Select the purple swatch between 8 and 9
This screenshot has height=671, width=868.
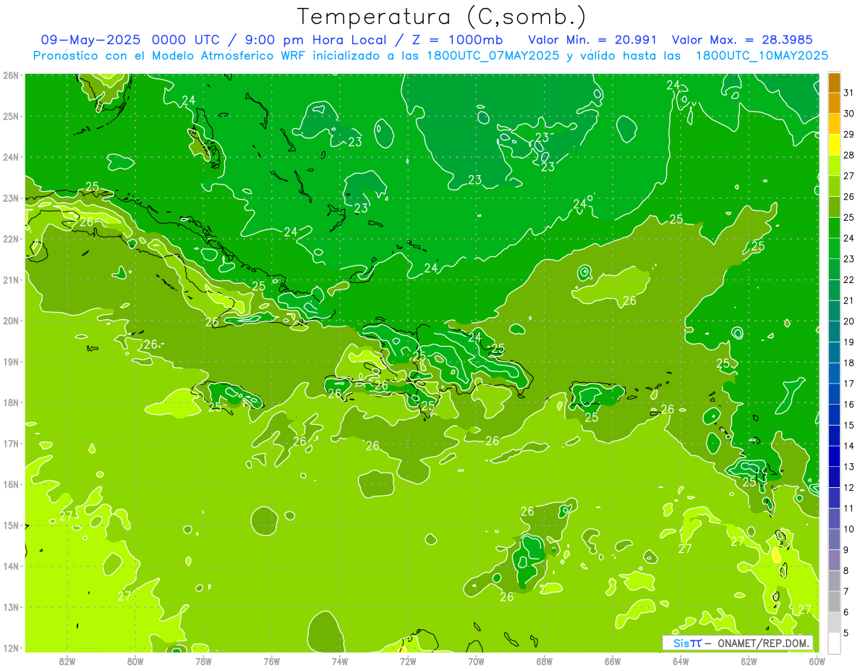coord(834,560)
